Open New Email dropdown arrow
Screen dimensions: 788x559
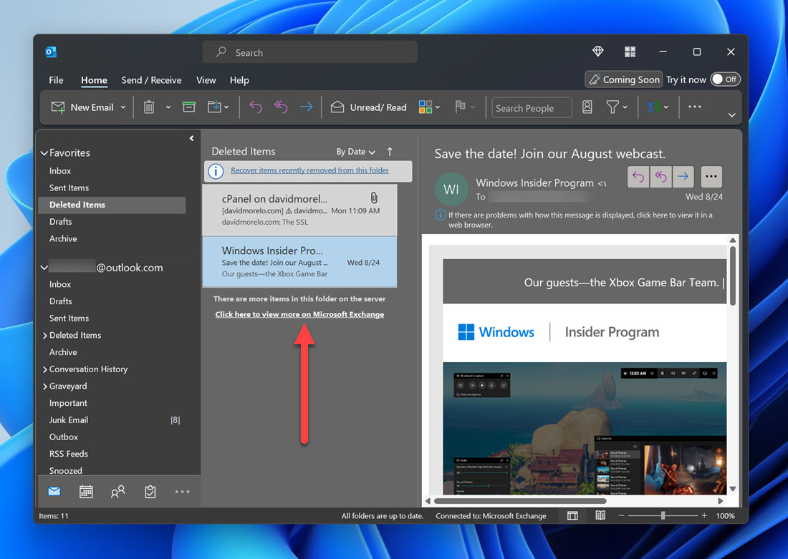[123, 107]
